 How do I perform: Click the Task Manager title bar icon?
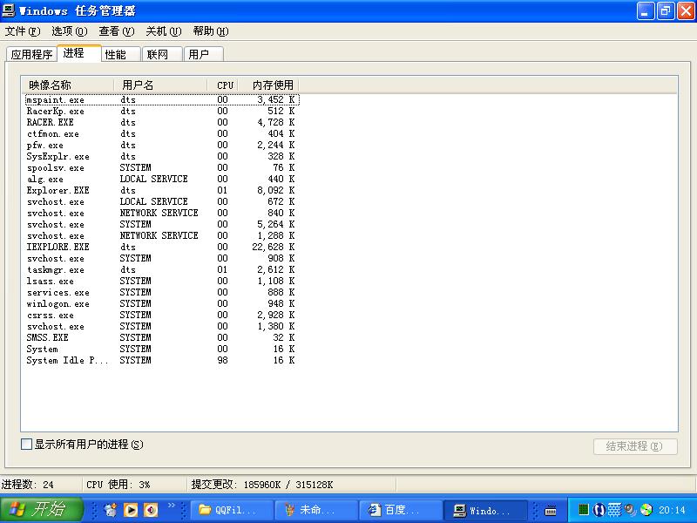(9, 10)
